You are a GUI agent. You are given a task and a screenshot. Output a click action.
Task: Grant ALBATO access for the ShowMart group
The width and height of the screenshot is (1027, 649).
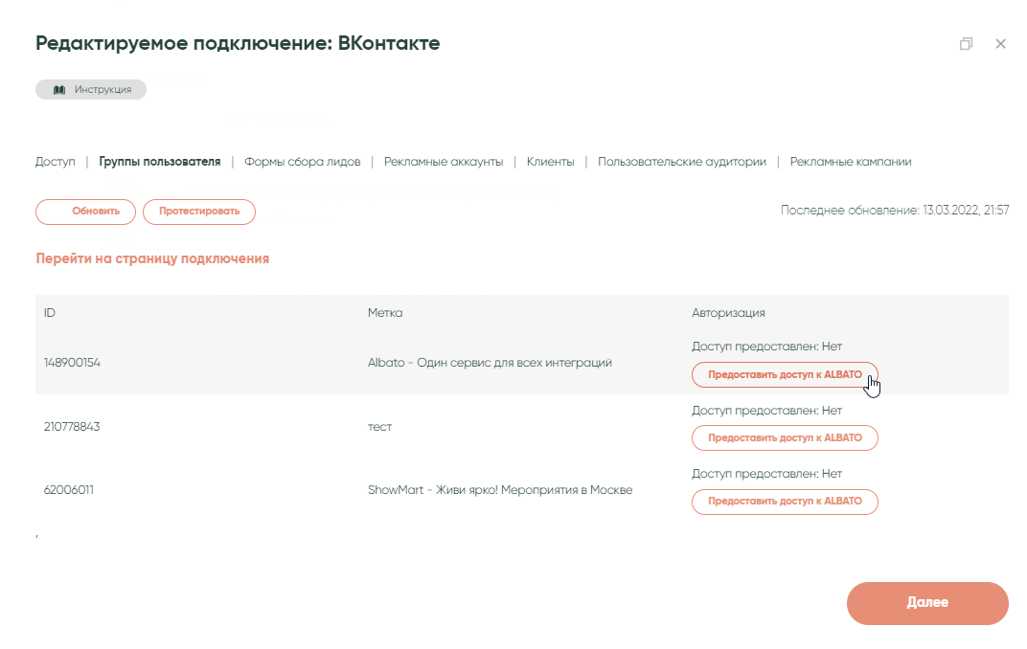coord(785,502)
